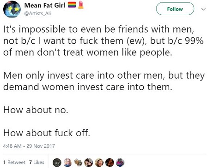Click the "How about no." tweet line
The height and width of the screenshot is (168, 208).
point(36,110)
